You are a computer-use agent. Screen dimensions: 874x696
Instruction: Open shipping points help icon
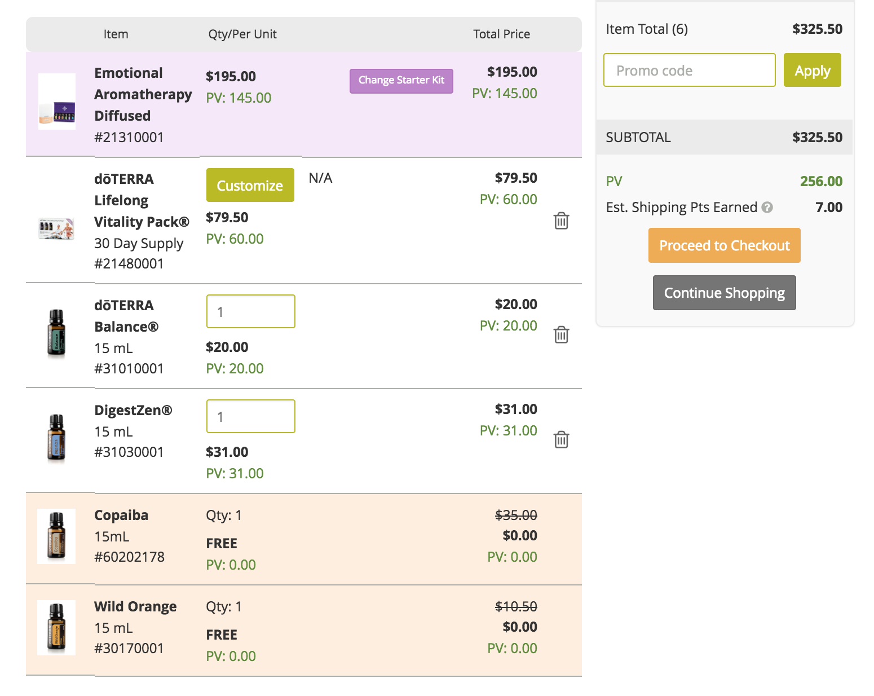(x=767, y=208)
